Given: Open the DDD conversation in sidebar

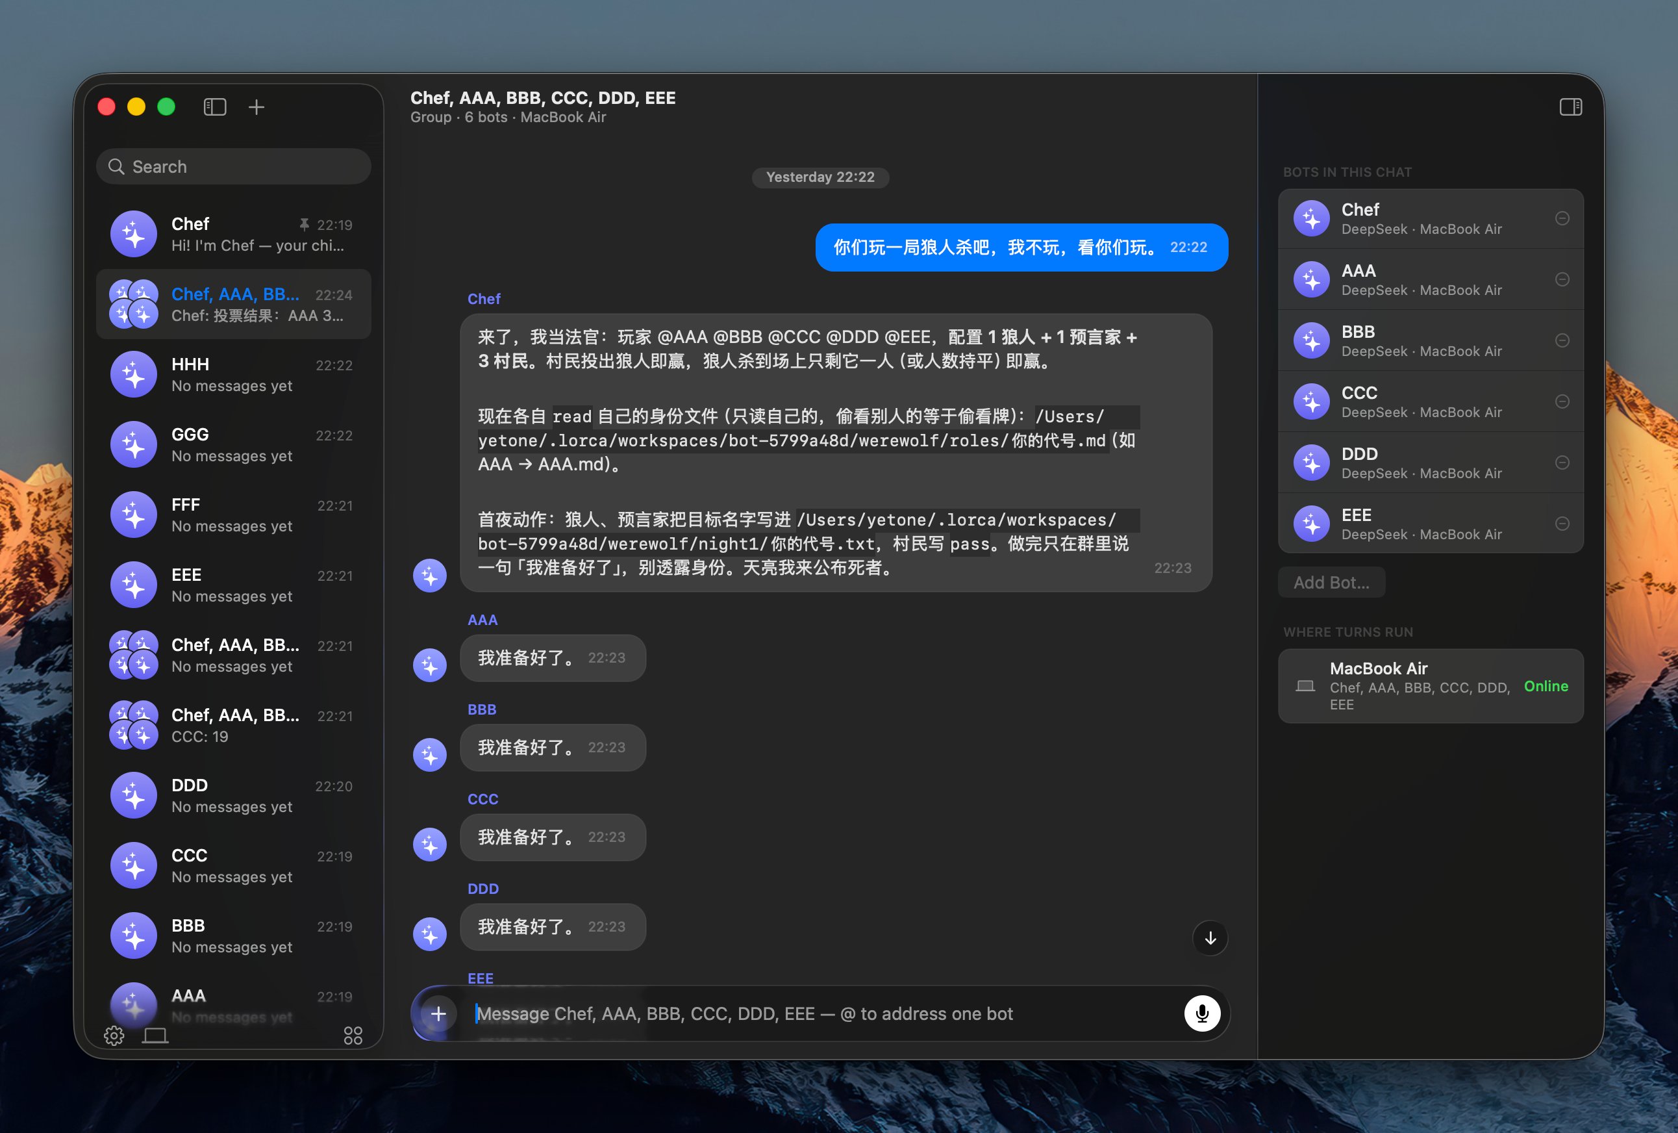Looking at the screenshot, I should [x=233, y=795].
